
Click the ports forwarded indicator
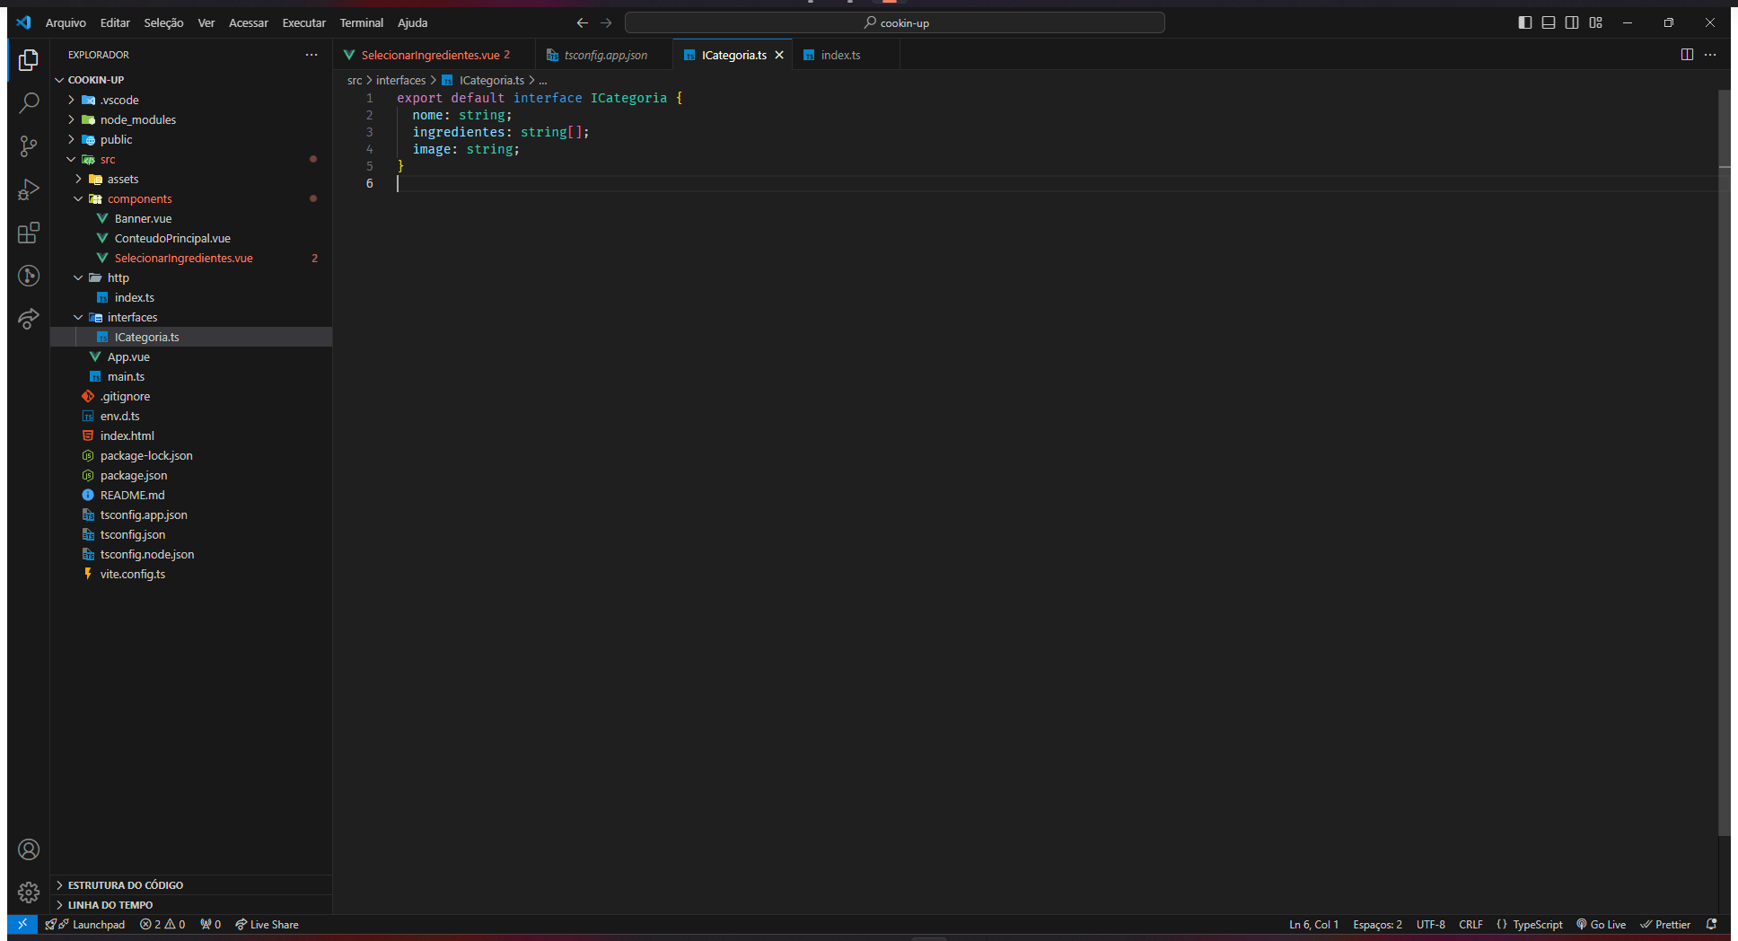point(211,924)
